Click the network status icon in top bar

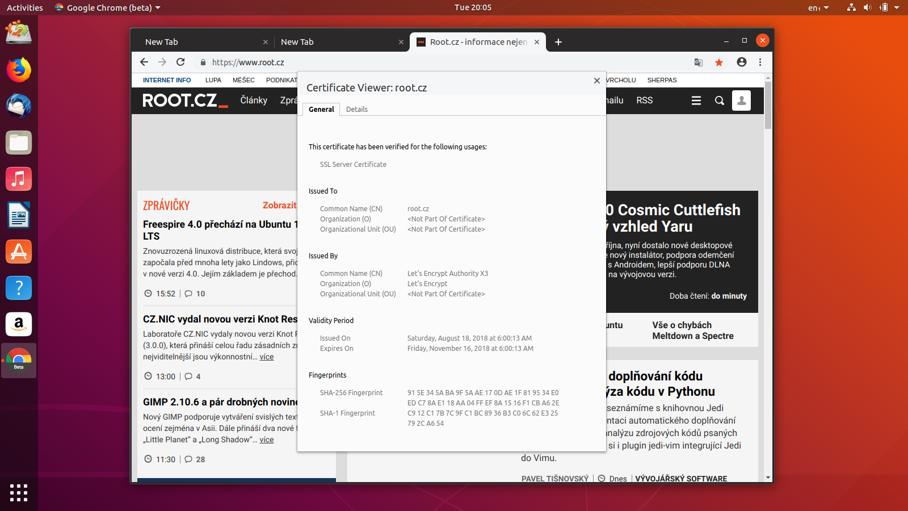[x=851, y=8]
